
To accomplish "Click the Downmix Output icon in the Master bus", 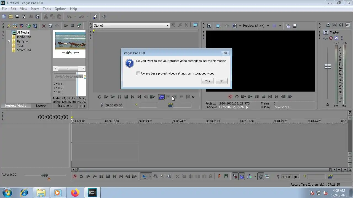I will click(335, 25).
